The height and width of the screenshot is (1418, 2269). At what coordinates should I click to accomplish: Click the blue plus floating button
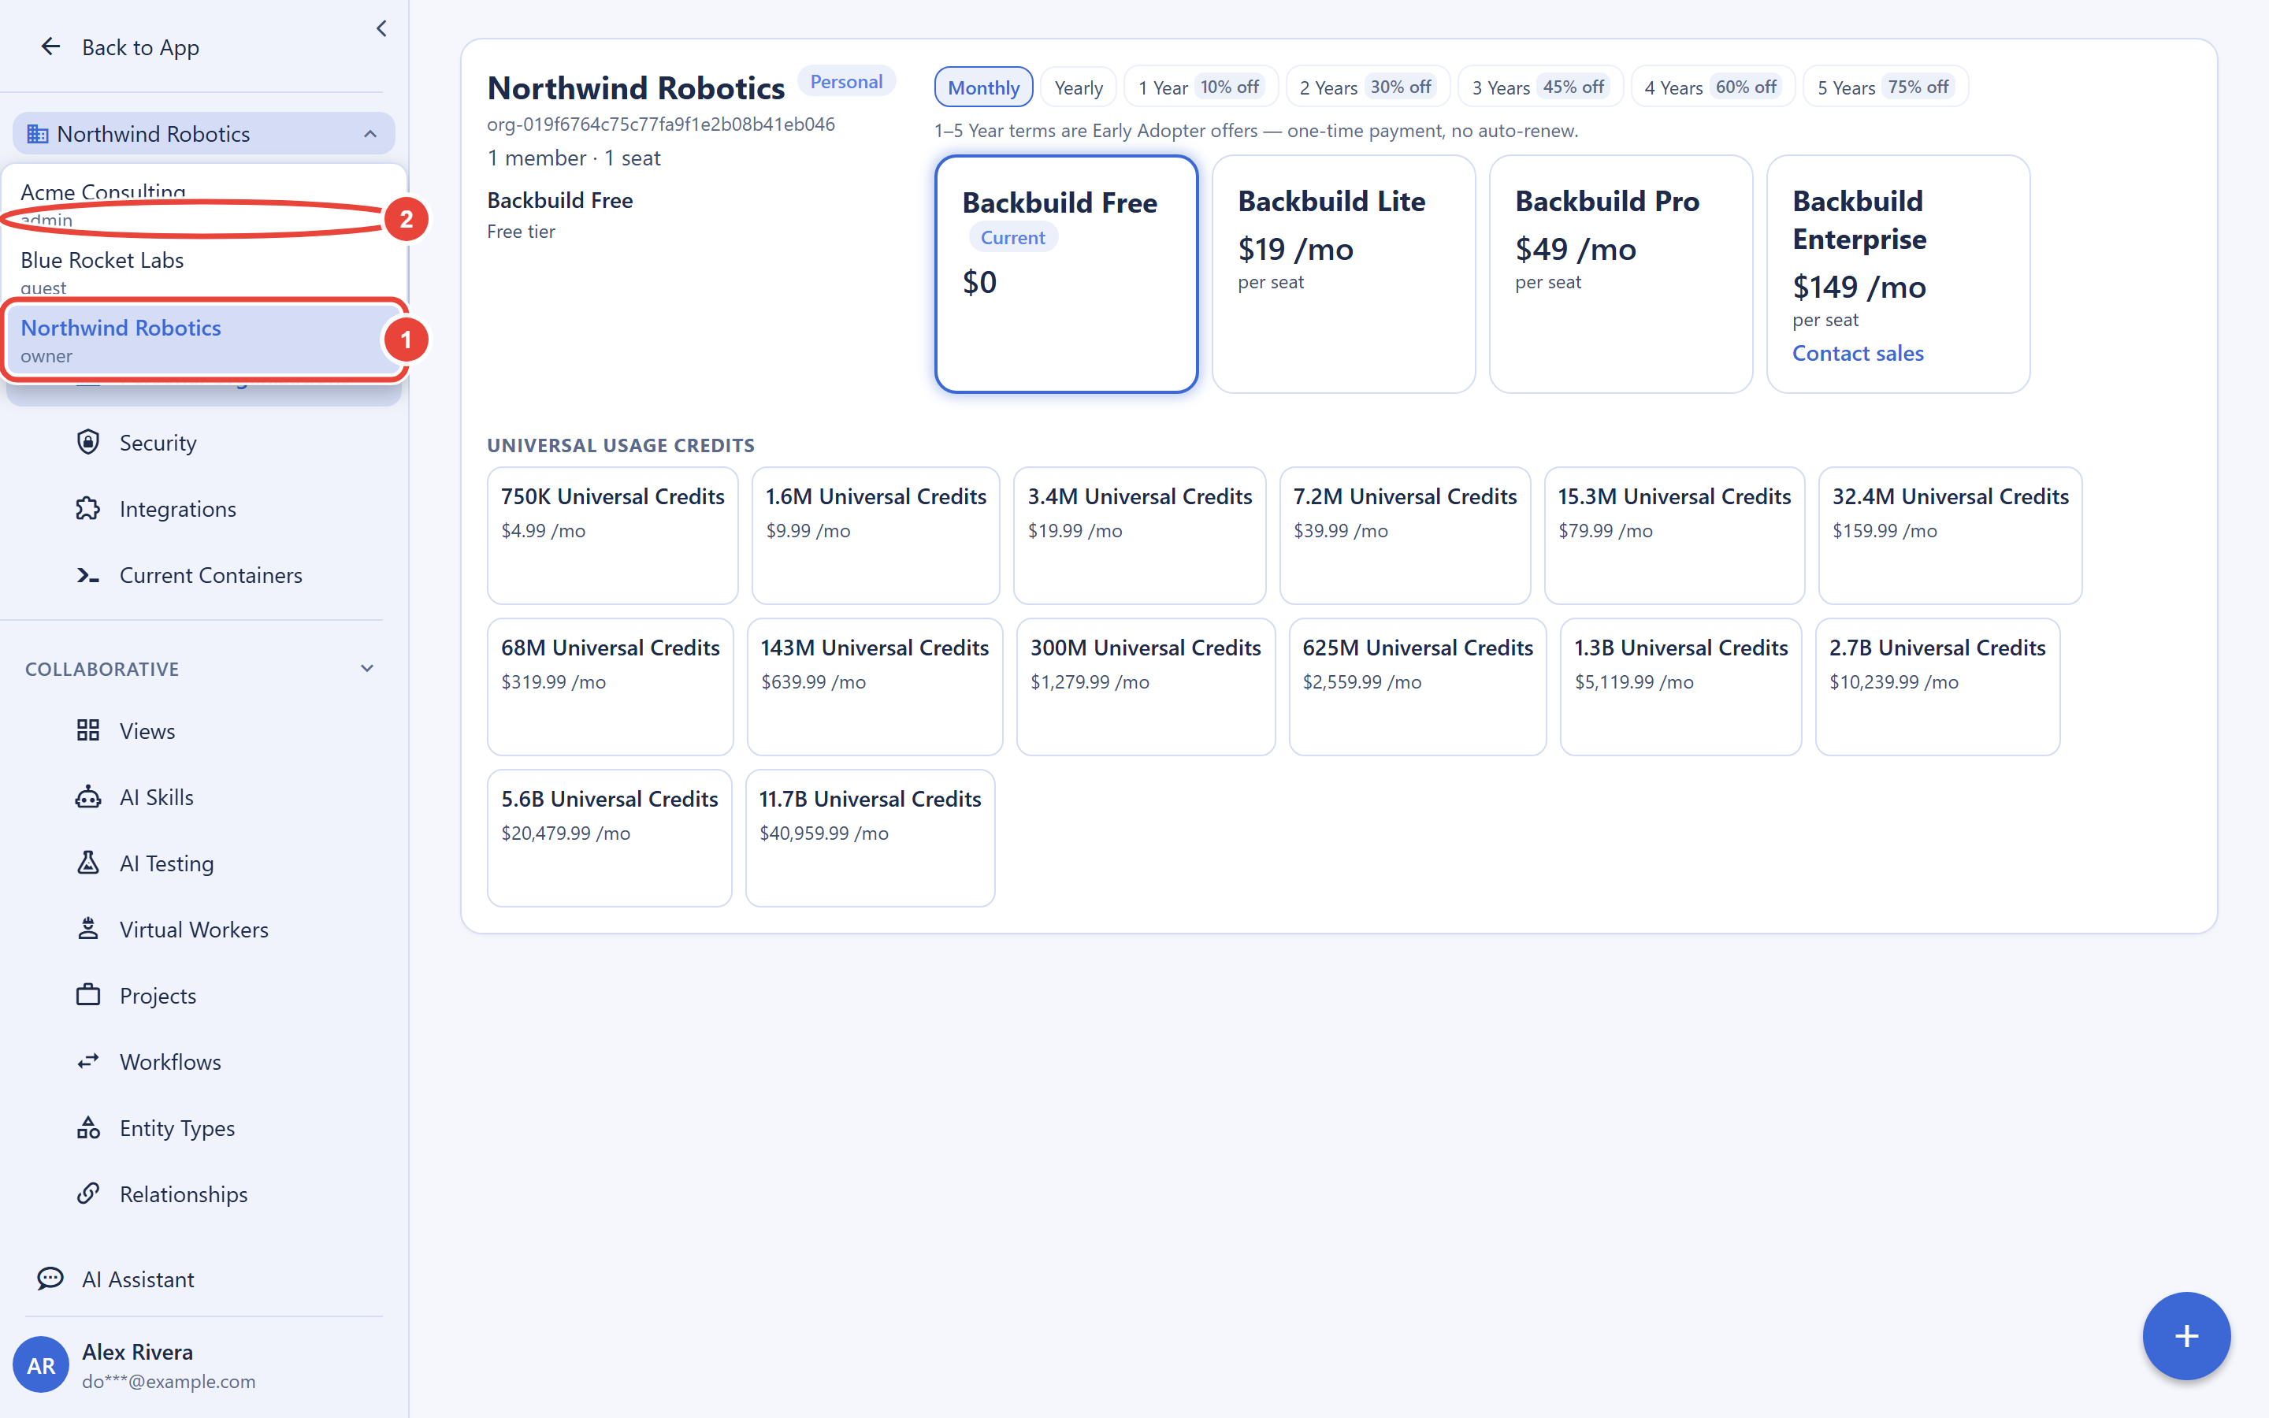coord(2185,1335)
